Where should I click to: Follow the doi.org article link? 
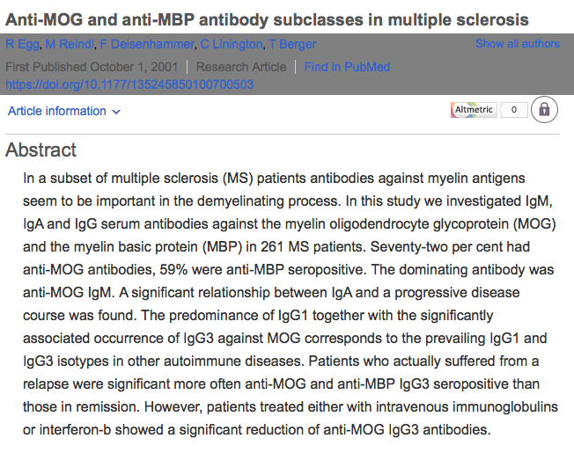coord(129,84)
